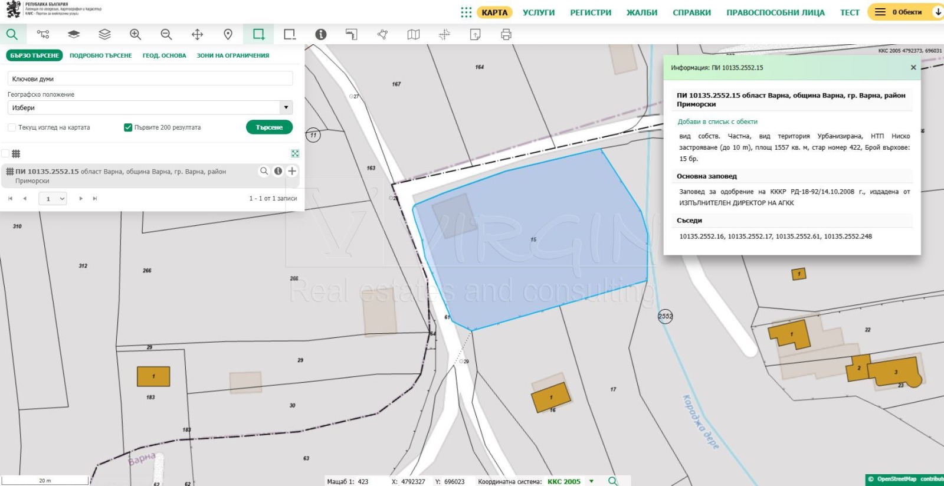The width and height of the screenshot is (944, 486).
Task: Print the current map
Action: tap(506, 34)
